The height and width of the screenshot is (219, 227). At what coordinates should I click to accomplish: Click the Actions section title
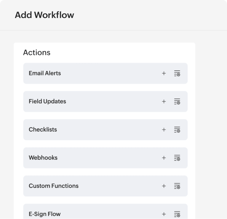coord(37,53)
